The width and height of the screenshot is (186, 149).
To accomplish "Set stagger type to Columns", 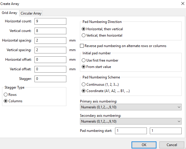I will 6,101.
